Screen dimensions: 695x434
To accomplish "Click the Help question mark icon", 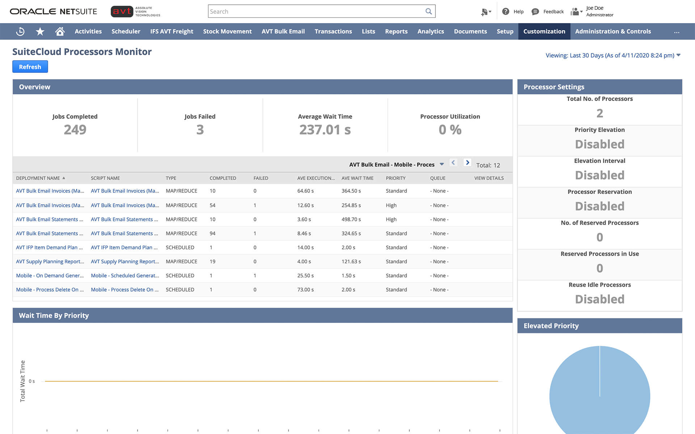I will click(x=506, y=12).
